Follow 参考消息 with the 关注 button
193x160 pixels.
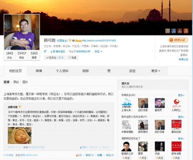pyautogui.click(x=177, y=158)
